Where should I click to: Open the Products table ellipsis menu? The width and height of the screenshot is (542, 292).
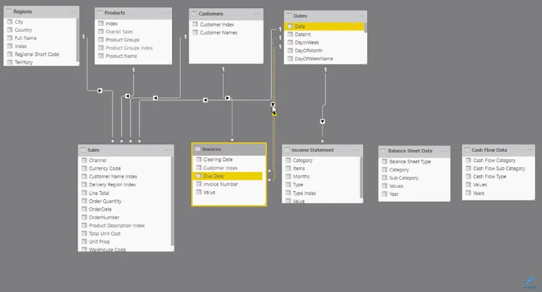coord(166,13)
